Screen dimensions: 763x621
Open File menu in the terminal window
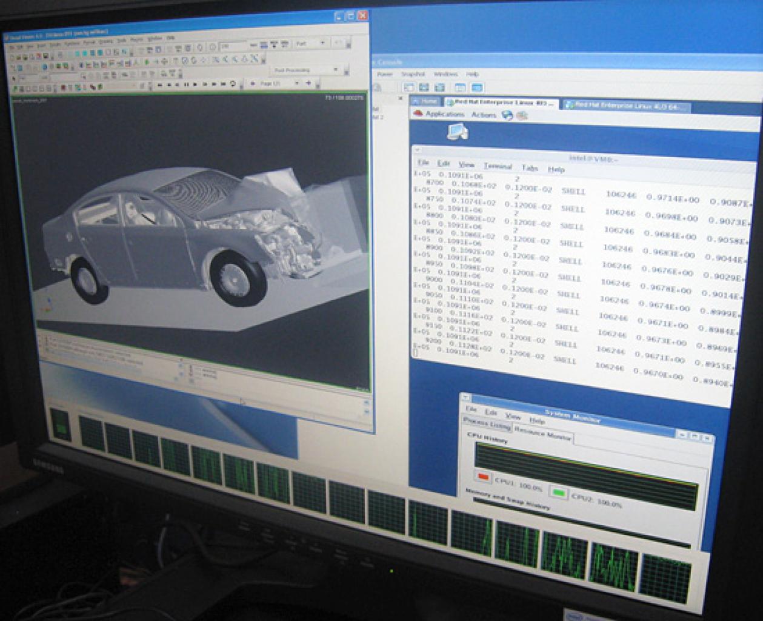pos(423,163)
